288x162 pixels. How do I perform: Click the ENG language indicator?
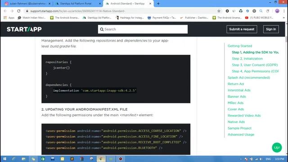coord(268,159)
